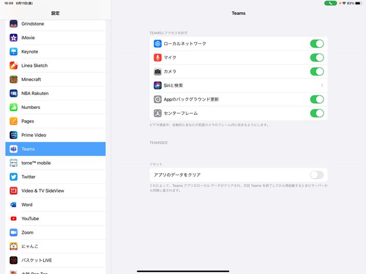This screenshot has height=274, width=366.
Task: Open Video & TV SideView row
Action: pyautogui.click(x=56, y=191)
